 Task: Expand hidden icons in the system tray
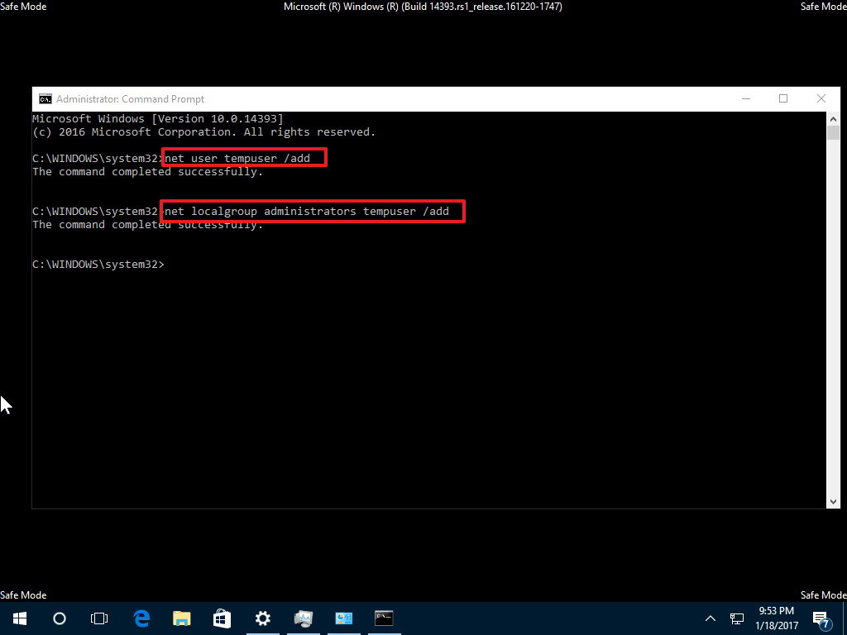[x=710, y=618]
